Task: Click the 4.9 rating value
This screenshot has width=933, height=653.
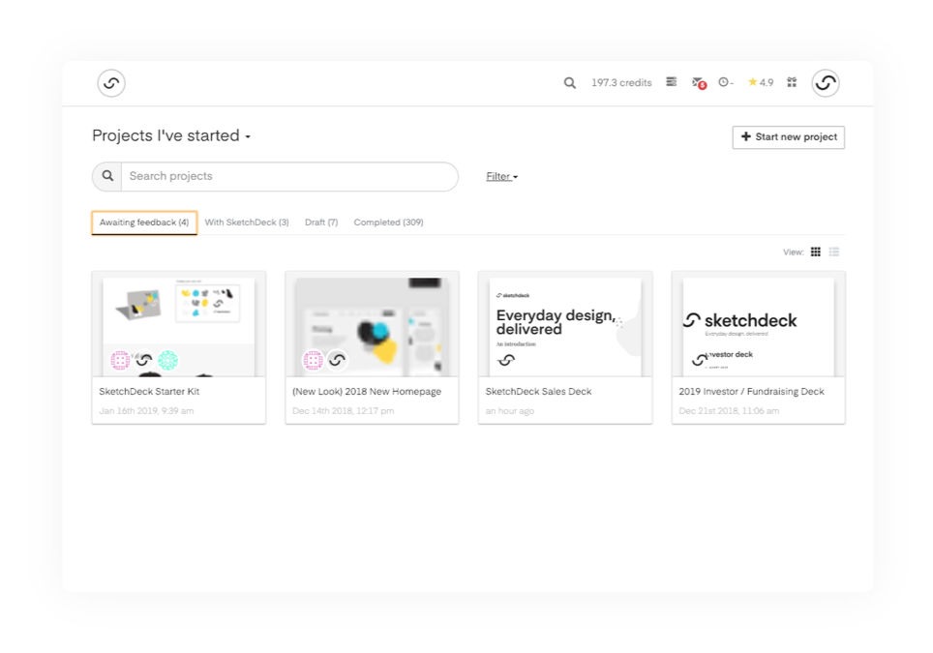Action: (767, 82)
